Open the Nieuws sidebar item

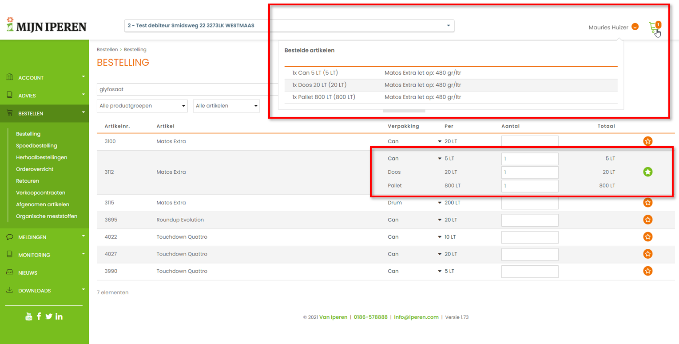click(x=28, y=273)
